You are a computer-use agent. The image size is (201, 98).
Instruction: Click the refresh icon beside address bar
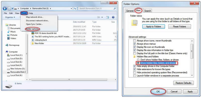75,9
